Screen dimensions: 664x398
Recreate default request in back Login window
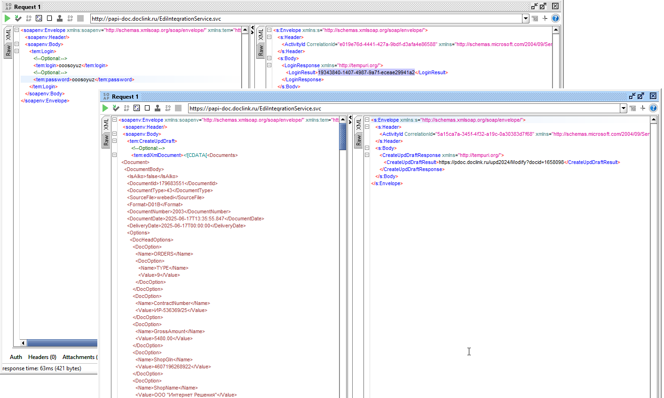(39, 18)
